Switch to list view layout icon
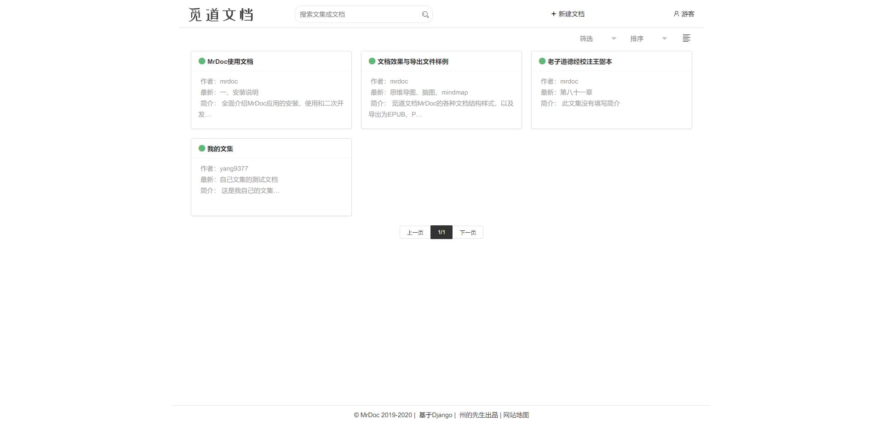 (x=686, y=39)
